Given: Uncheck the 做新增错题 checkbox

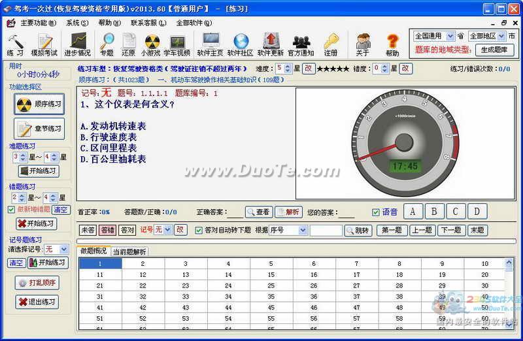Looking at the screenshot, I should tap(11, 210).
